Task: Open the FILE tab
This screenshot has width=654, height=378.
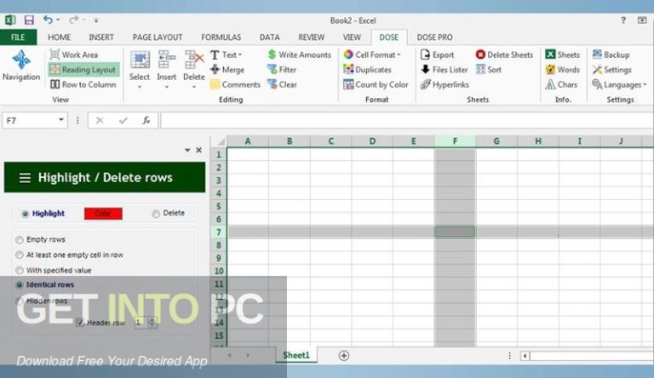Action: [x=18, y=37]
